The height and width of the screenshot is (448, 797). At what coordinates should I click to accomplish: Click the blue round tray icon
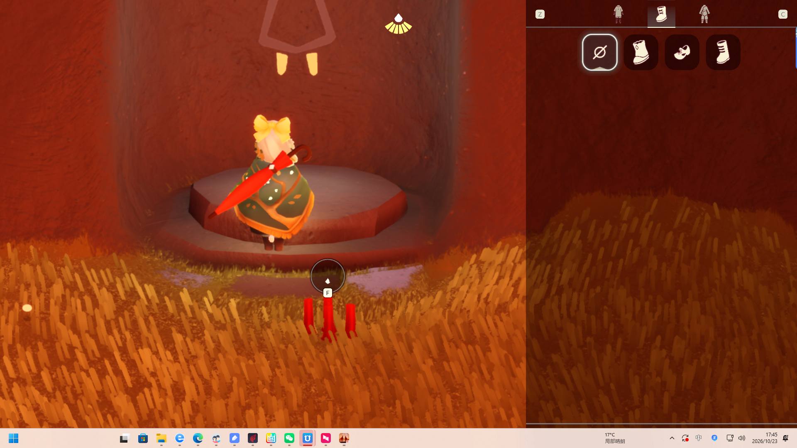(x=714, y=438)
